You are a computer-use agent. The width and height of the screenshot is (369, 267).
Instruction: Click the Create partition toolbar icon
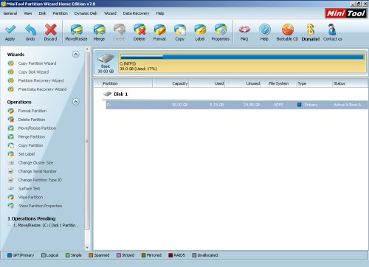point(120,32)
